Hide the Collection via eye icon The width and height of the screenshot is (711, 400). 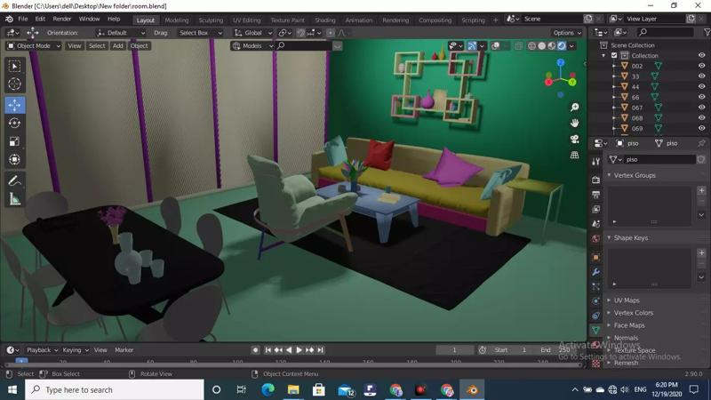tap(701, 55)
